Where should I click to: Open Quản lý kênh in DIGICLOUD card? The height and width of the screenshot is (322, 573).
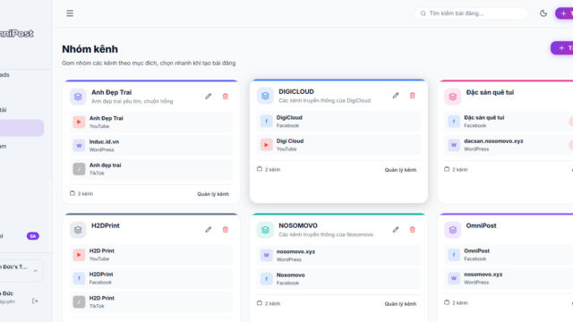click(400, 170)
